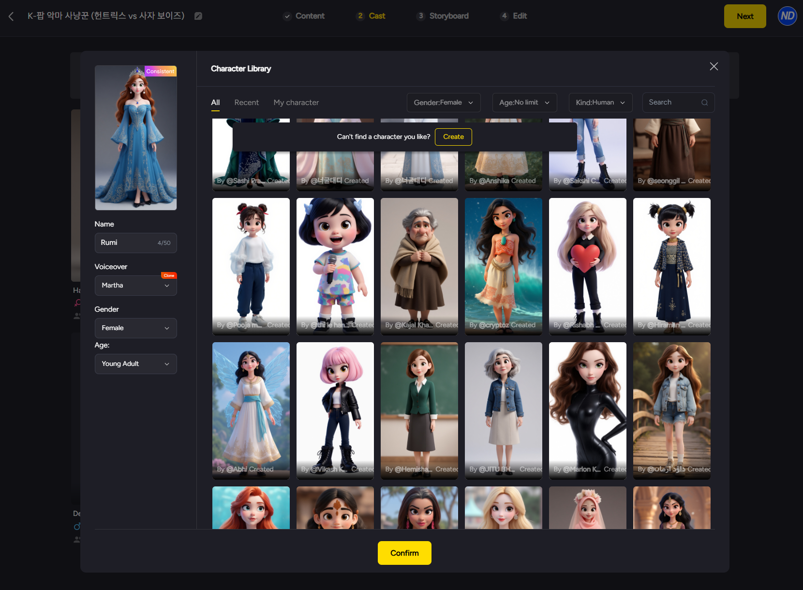Select singing child character with microphone
Viewport: 803px width, 590px height.
point(335,267)
